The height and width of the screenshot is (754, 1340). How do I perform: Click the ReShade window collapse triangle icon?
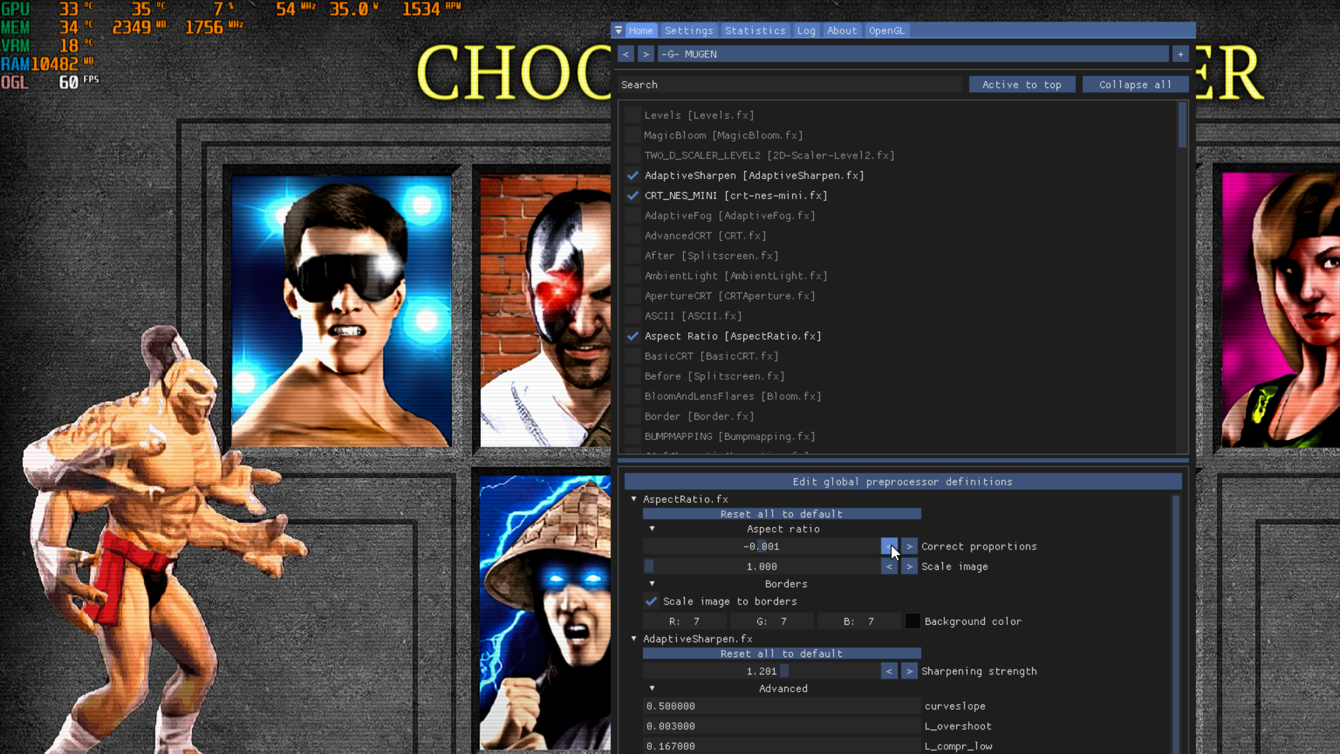tap(618, 31)
